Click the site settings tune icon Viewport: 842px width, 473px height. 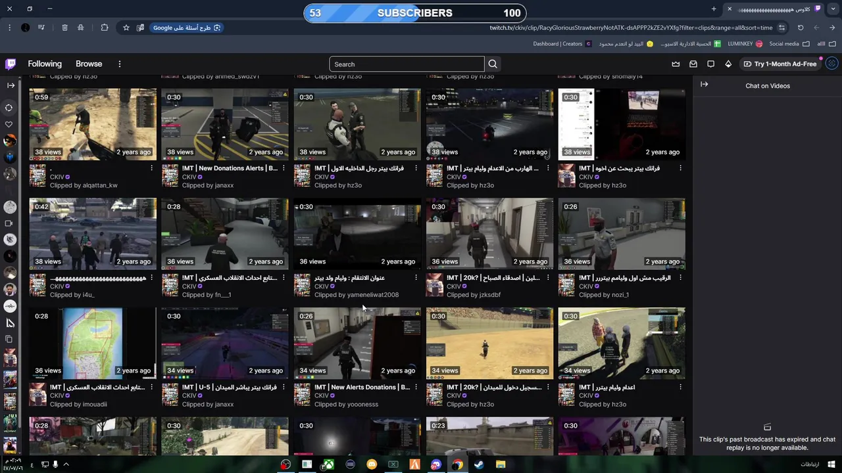coord(781,28)
